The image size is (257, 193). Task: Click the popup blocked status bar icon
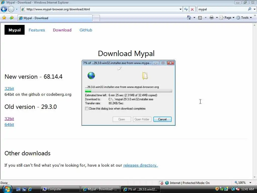coord(161,183)
